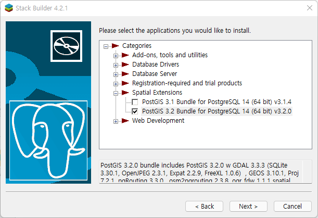This screenshot has width=318, height=218.
Task: Click the arrow icon beside Web Development
Action: click(x=125, y=121)
